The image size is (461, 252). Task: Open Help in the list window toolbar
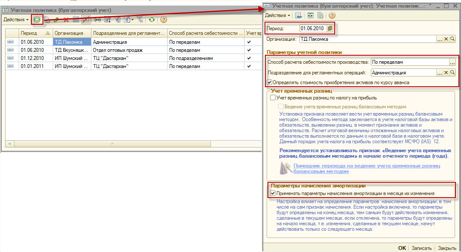[163, 20]
